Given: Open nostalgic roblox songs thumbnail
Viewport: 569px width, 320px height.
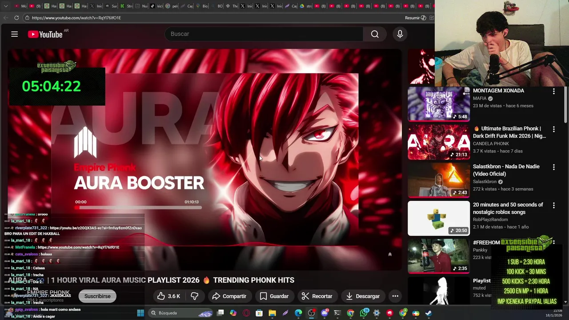Looking at the screenshot, I should pyautogui.click(x=439, y=218).
